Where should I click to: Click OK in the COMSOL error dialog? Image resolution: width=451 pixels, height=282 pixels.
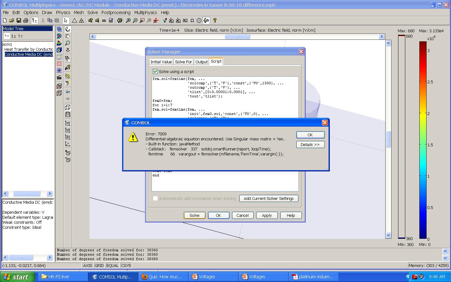pos(310,135)
